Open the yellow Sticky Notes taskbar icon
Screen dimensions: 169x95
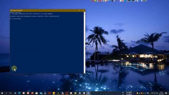tap(54, 93)
